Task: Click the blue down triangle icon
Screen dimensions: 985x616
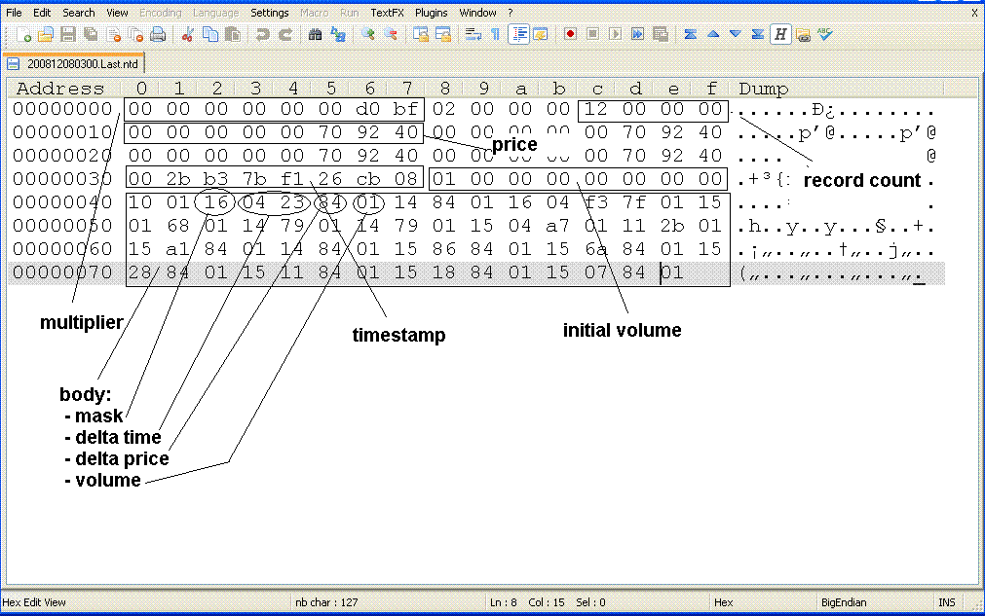Action: (x=735, y=34)
